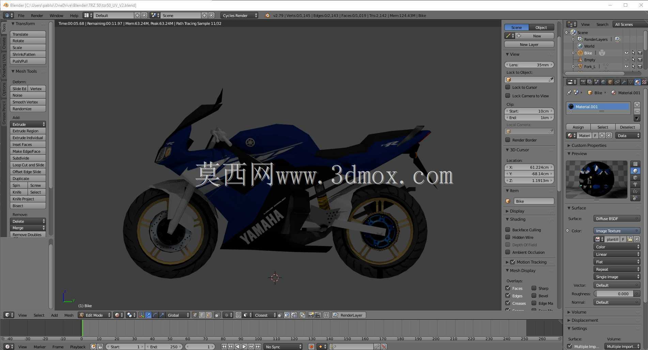The height and width of the screenshot is (350, 648).
Task: Click the OpenGL render camera icon
Action: tap(311, 315)
